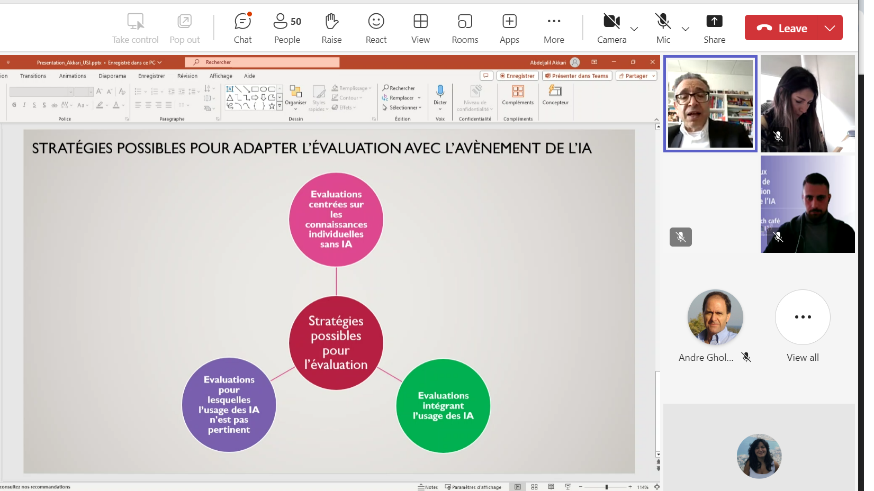Click the Enregistrer record button

click(x=517, y=76)
